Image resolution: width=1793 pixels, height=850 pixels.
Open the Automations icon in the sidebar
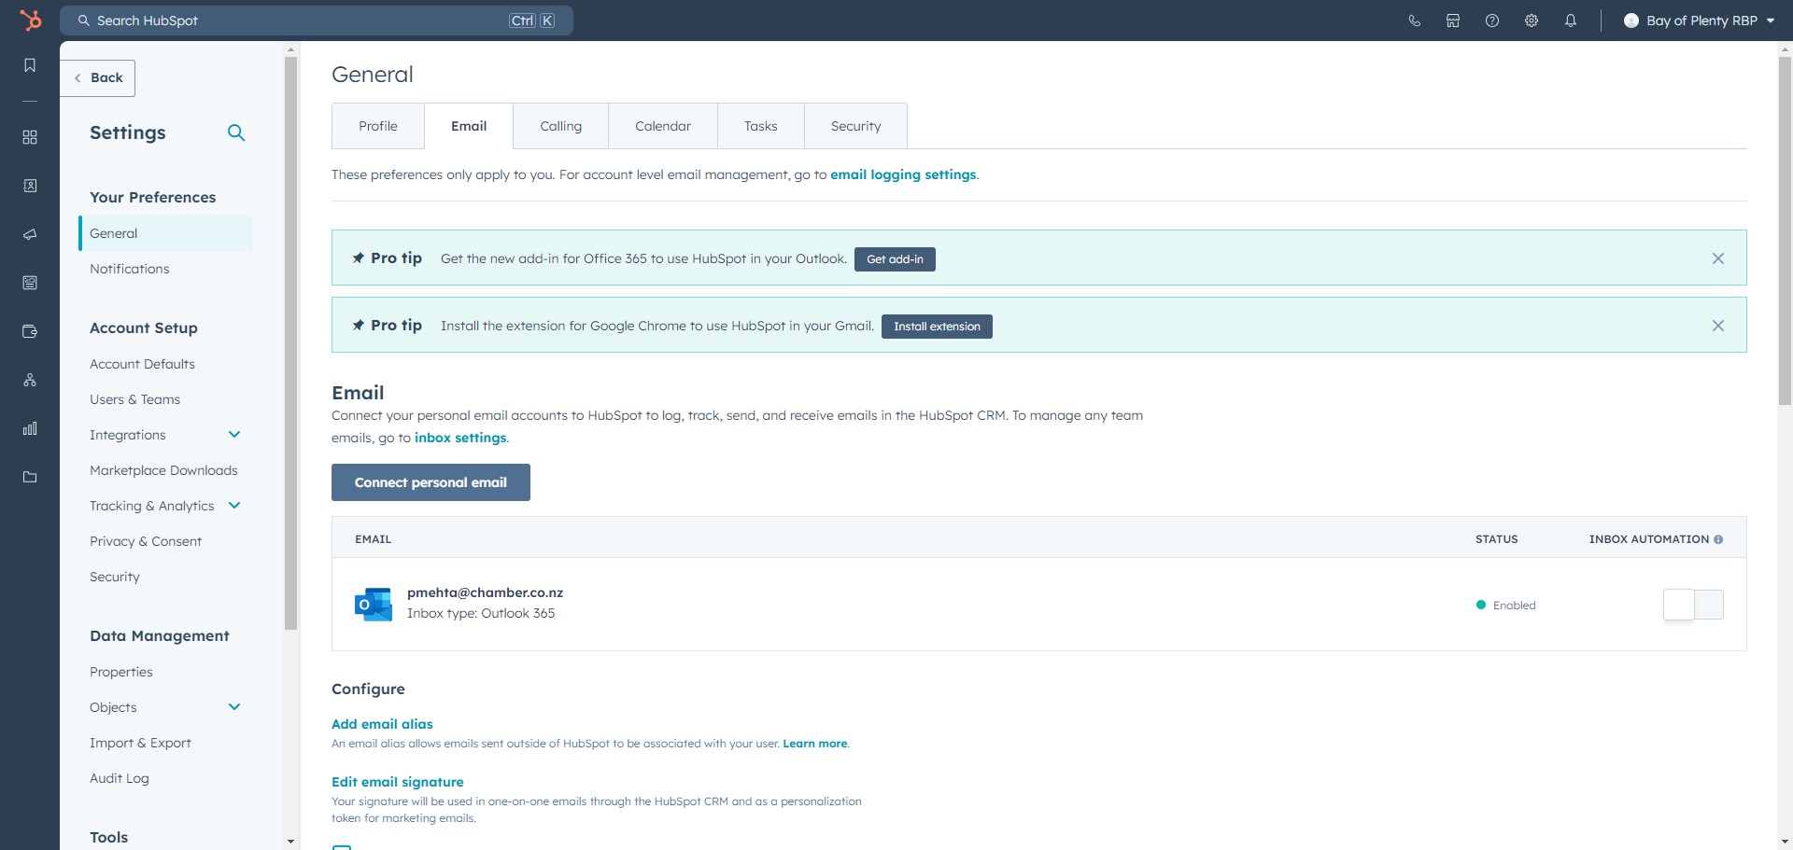coord(29,380)
